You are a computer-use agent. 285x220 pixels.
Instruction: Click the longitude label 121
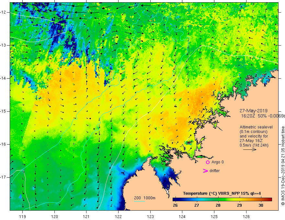pos(86,216)
